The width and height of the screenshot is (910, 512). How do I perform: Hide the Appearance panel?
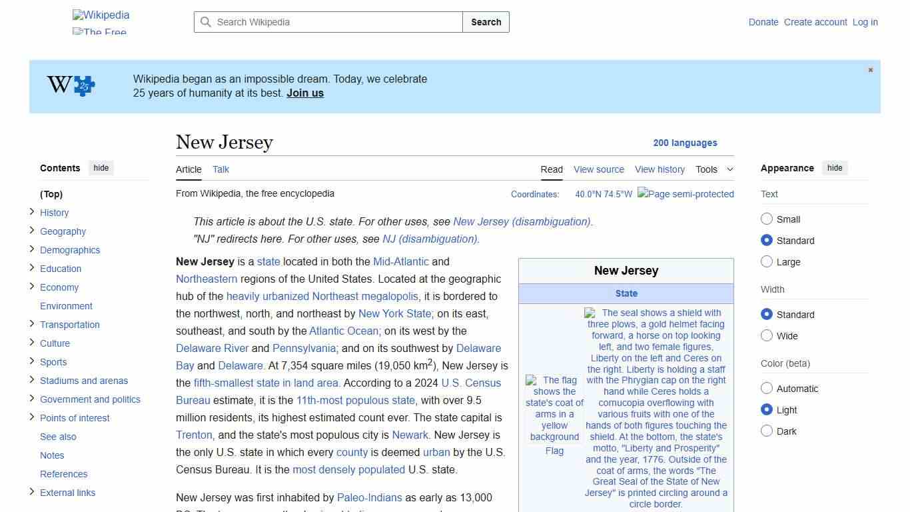835,167
